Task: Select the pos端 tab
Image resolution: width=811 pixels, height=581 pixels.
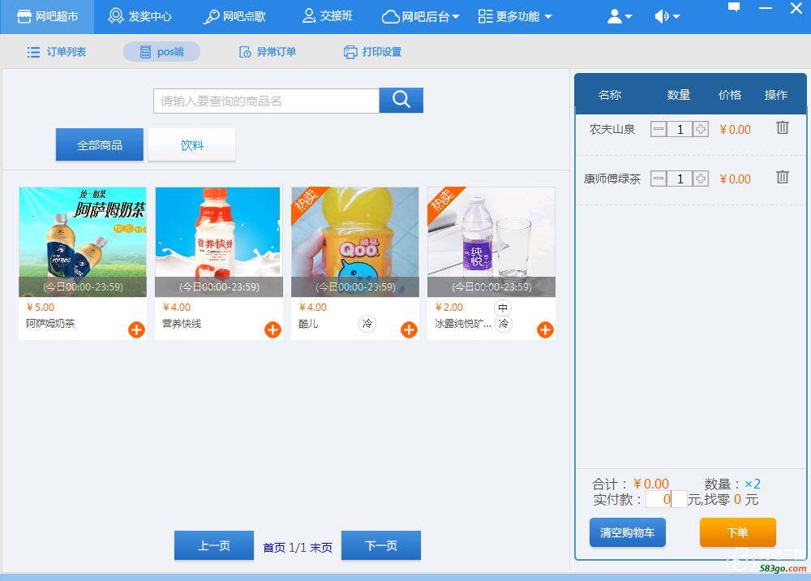Action: [162, 52]
